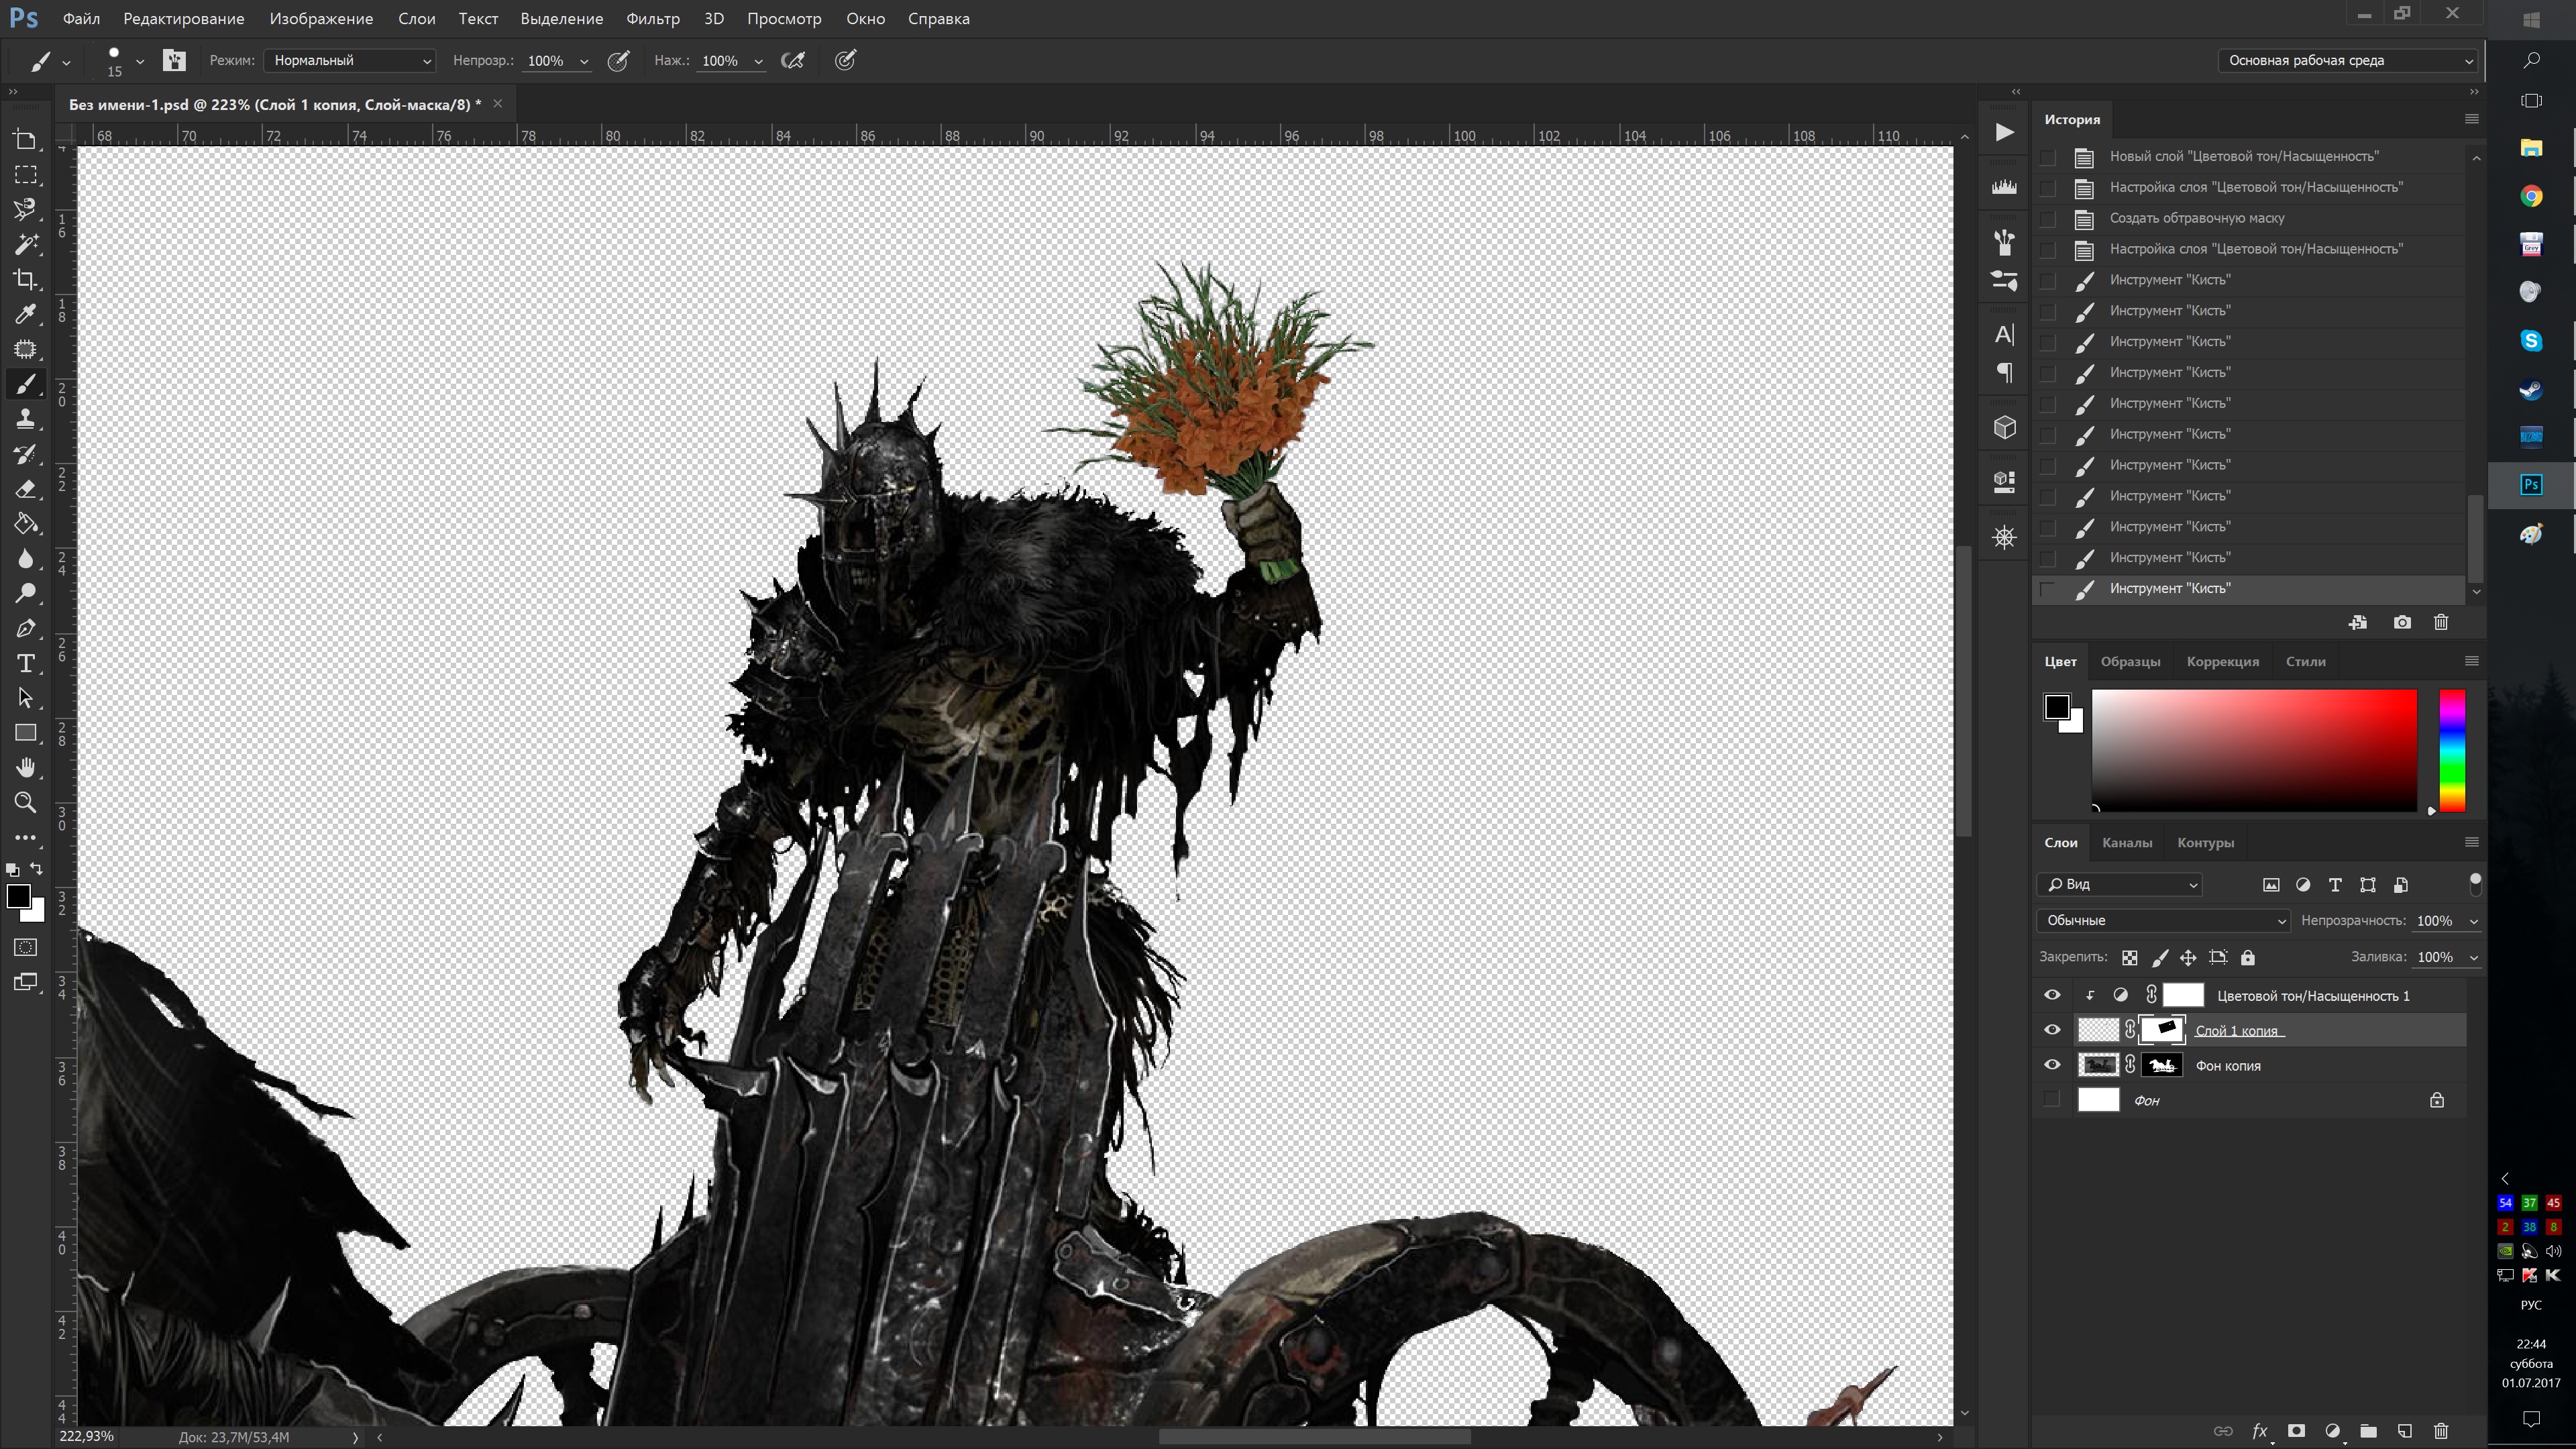Switch to the Коррекция tab
The image size is (2576, 1449).
point(2222,661)
